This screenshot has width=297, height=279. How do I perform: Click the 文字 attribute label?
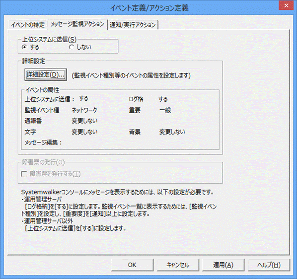(30, 132)
